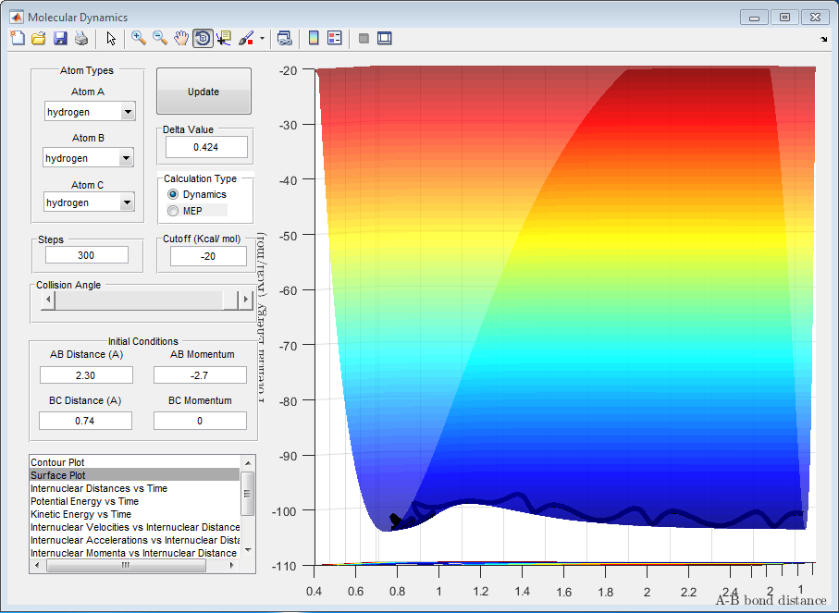Save the figure using the floppy disk icon
Viewport: 839px width, 613px height.
60,38
